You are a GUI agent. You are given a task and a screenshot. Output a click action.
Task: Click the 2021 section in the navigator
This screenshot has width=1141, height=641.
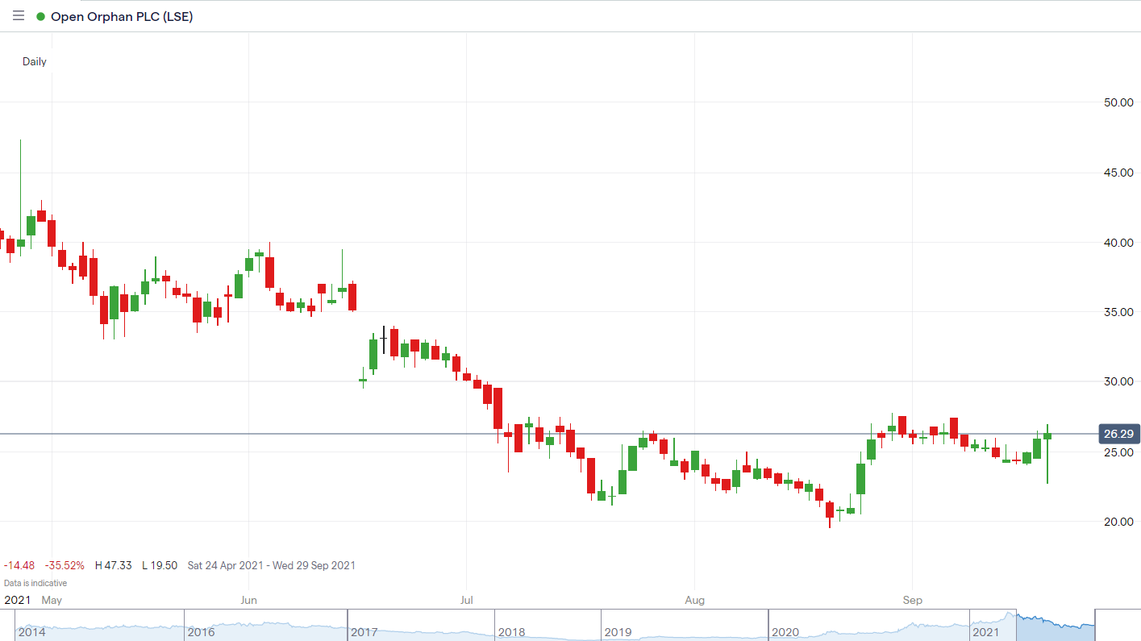(986, 633)
